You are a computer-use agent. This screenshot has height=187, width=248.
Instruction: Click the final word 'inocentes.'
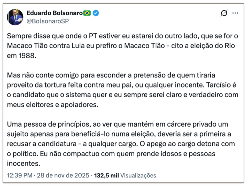20,163
